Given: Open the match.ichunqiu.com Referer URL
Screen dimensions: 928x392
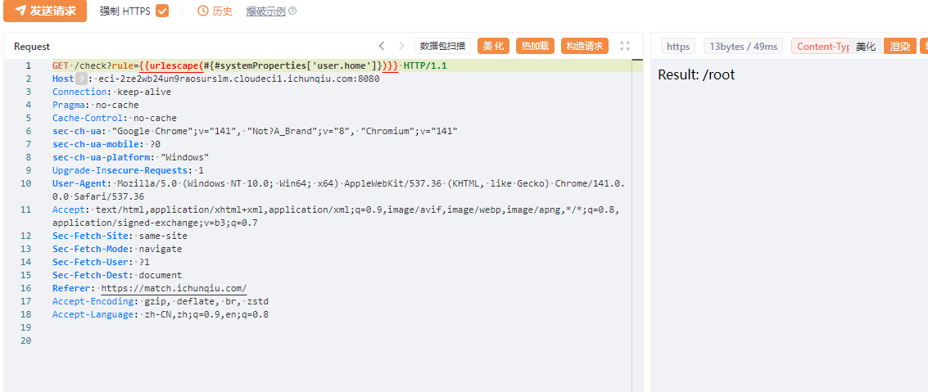Looking at the screenshot, I should pyautogui.click(x=174, y=288).
